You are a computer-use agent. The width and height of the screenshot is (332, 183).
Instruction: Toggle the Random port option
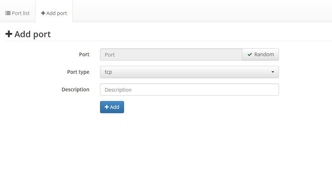(261, 54)
